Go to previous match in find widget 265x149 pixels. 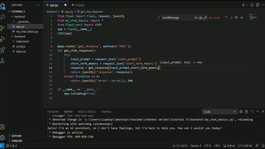226,17
